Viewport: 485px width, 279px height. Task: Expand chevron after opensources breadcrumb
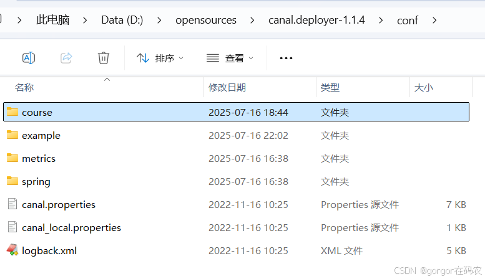[x=252, y=21]
